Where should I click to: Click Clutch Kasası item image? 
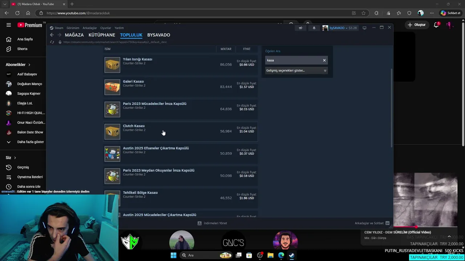pos(112,132)
